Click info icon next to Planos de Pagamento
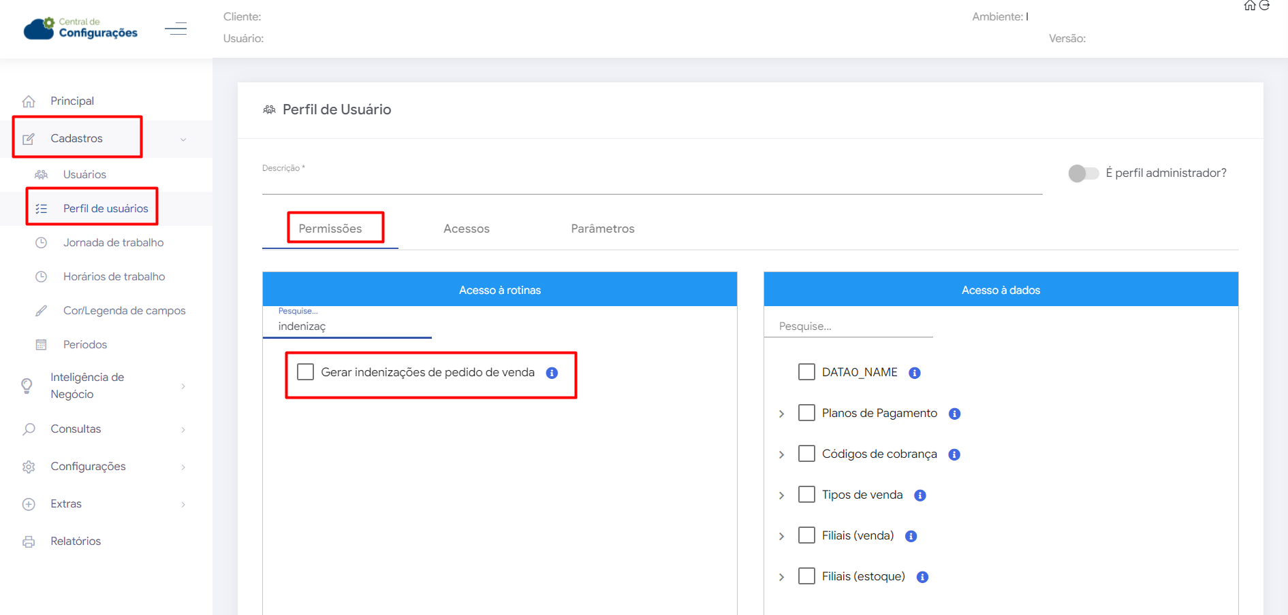Image resolution: width=1288 pixels, height=615 pixels. pyautogui.click(x=954, y=414)
